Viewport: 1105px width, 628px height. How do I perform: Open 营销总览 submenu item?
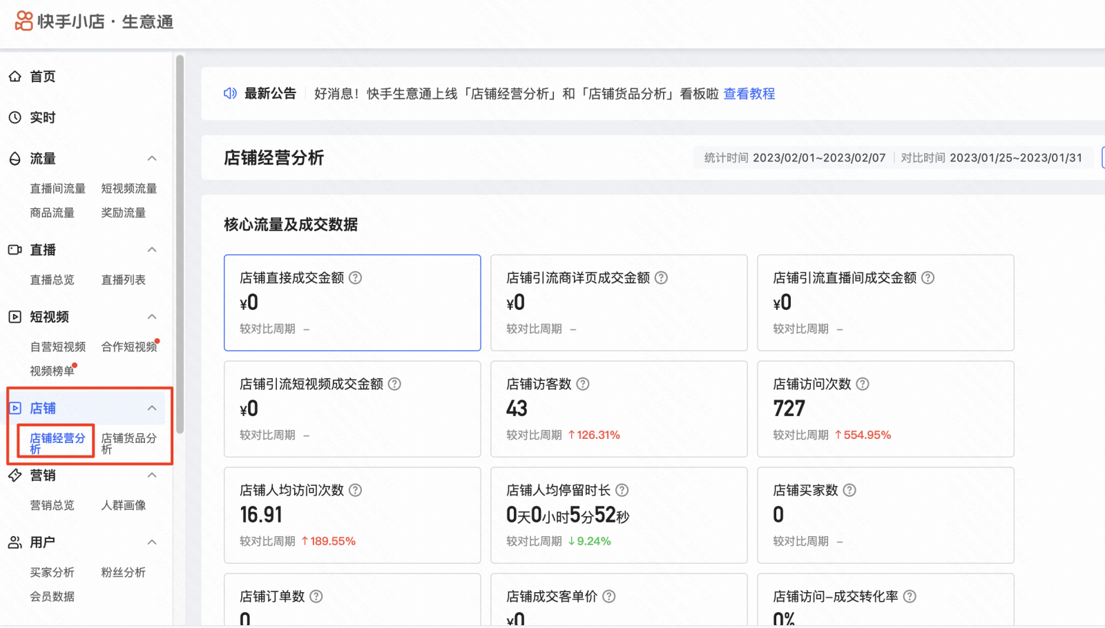(x=52, y=505)
